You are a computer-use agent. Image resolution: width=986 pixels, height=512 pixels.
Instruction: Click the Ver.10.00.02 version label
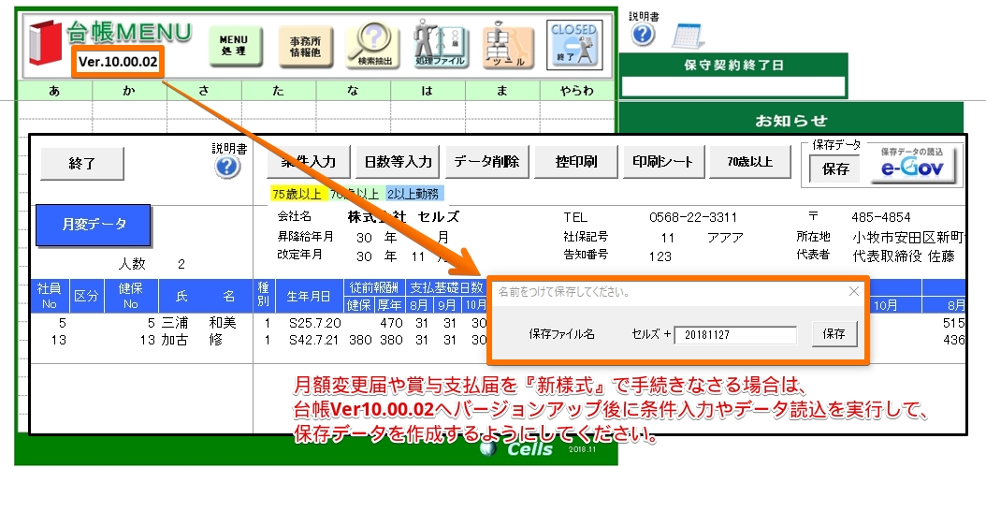pos(118,62)
